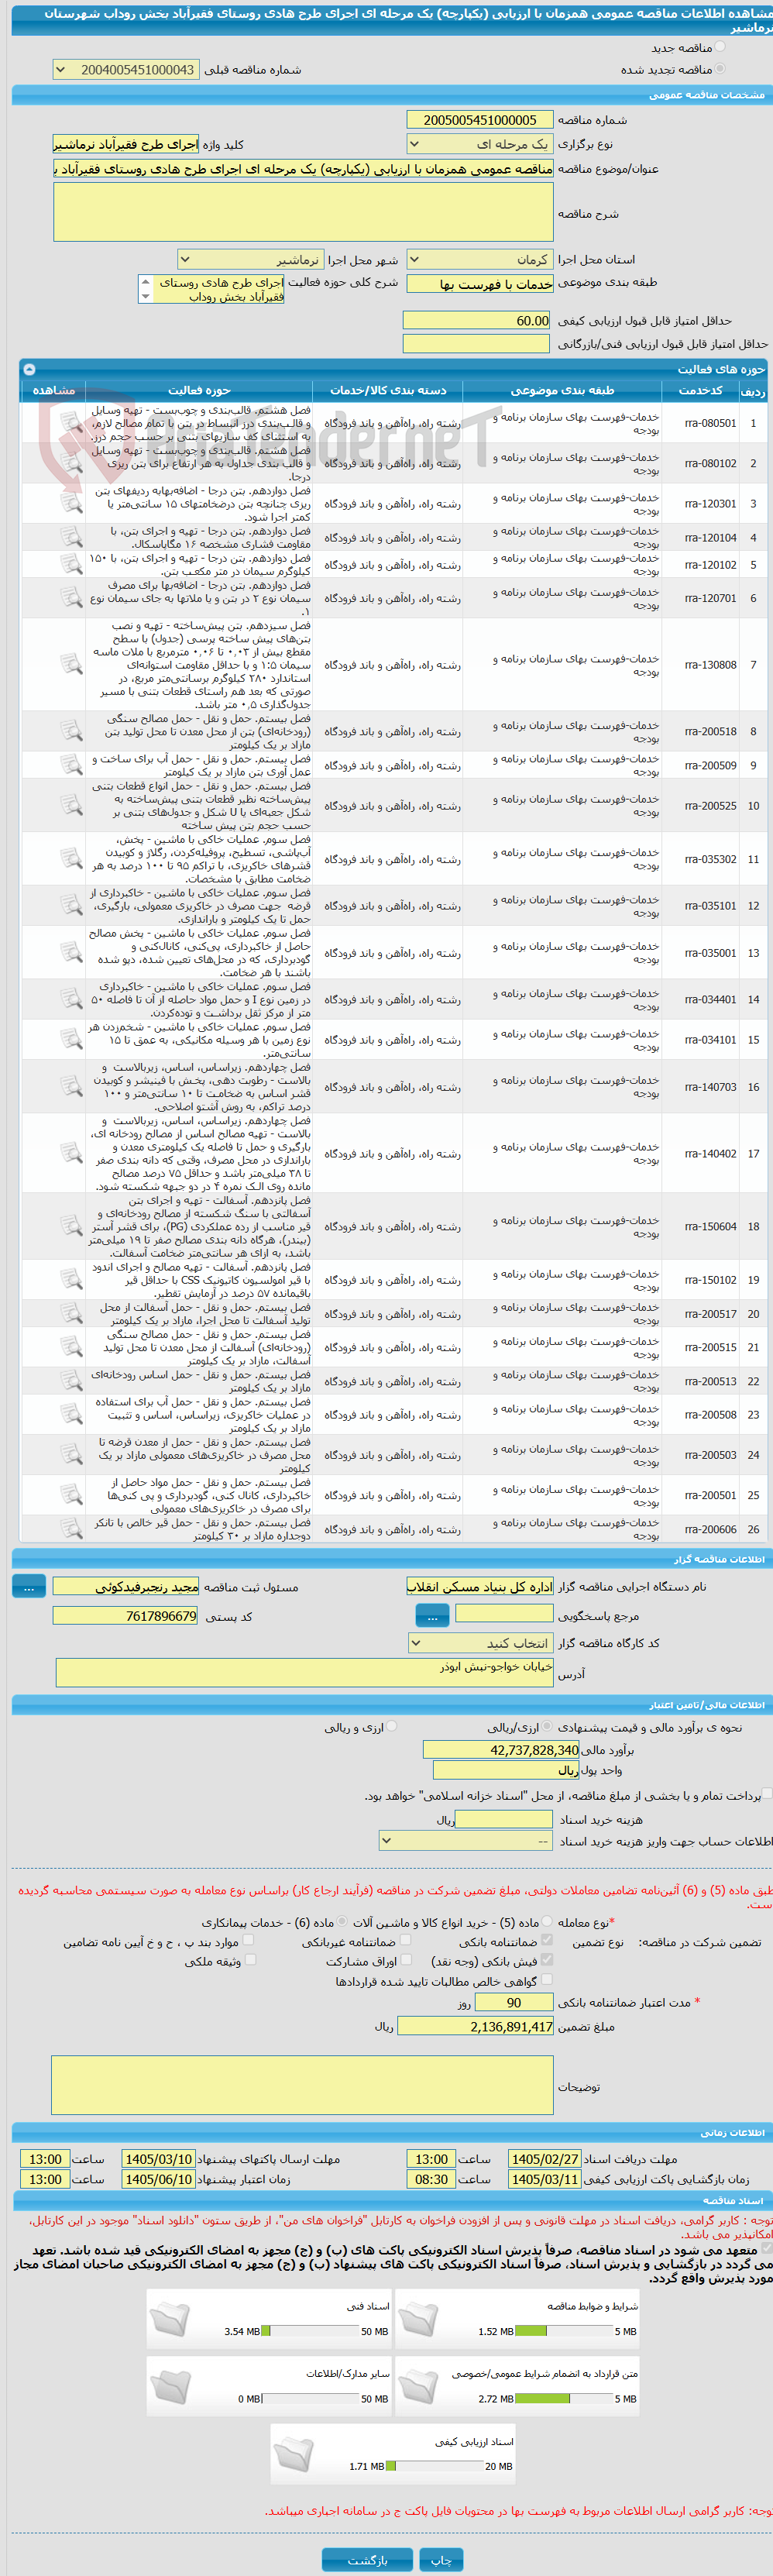The height and width of the screenshot is (2576, 773).
Task: Open view icon for row rra-130808
Action: pyautogui.click(x=70, y=664)
